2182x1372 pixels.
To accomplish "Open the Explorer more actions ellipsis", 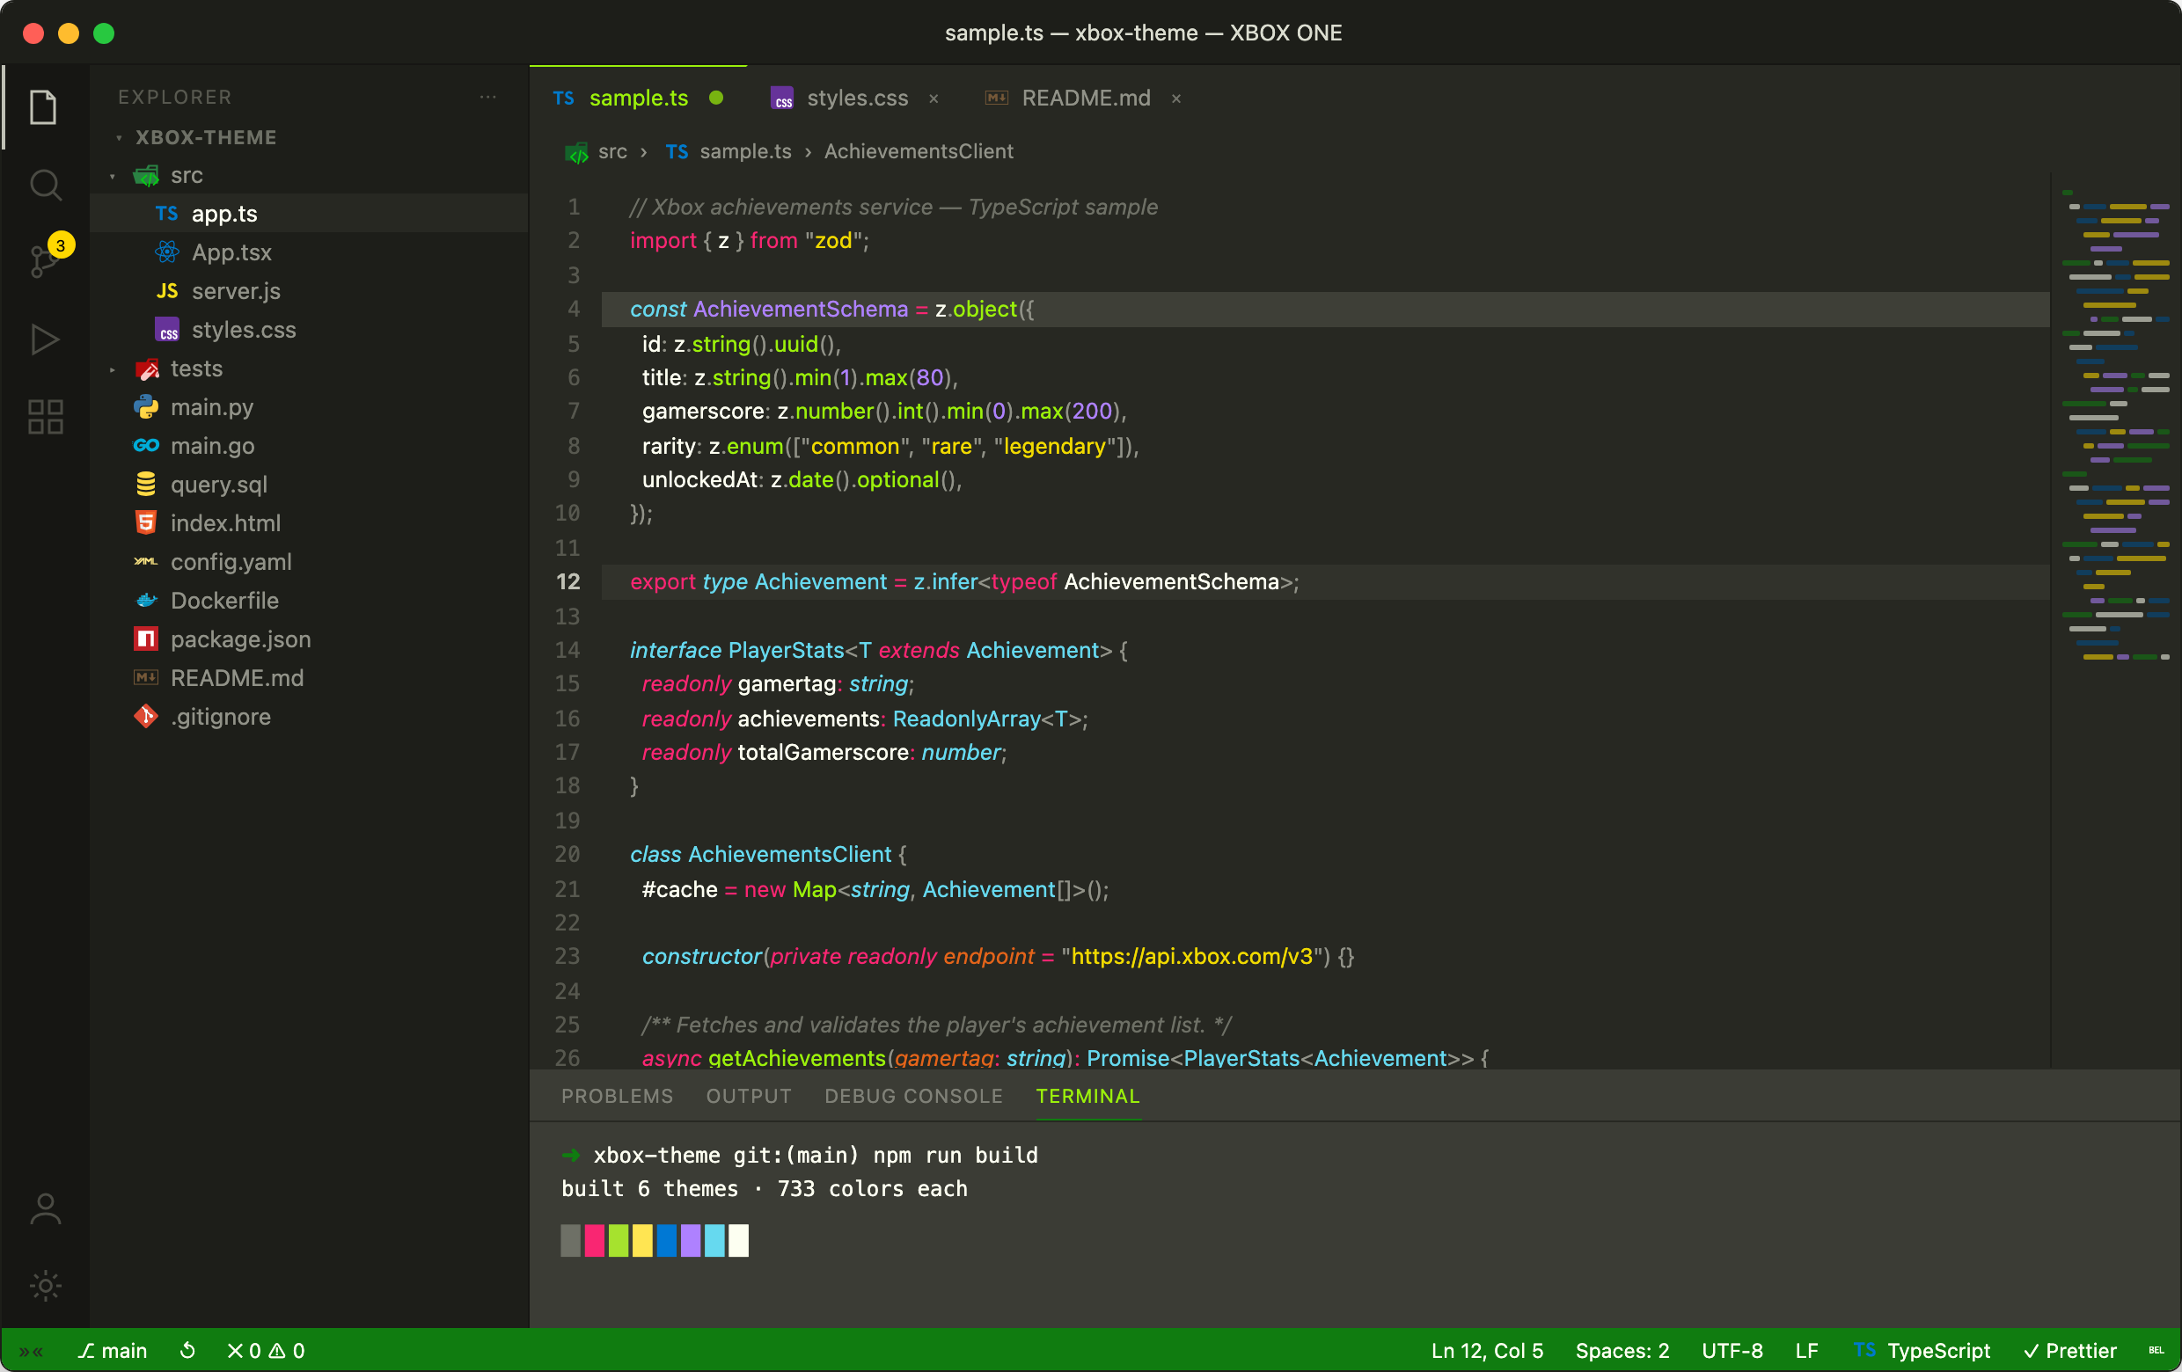I will pos(488,97).
